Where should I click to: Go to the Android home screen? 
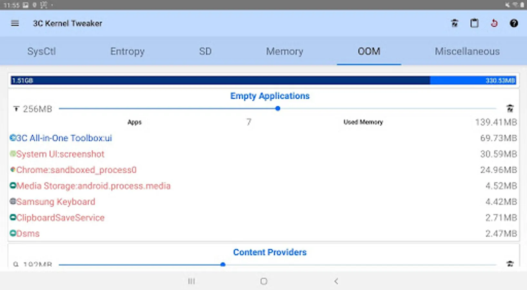coord(263,281)
